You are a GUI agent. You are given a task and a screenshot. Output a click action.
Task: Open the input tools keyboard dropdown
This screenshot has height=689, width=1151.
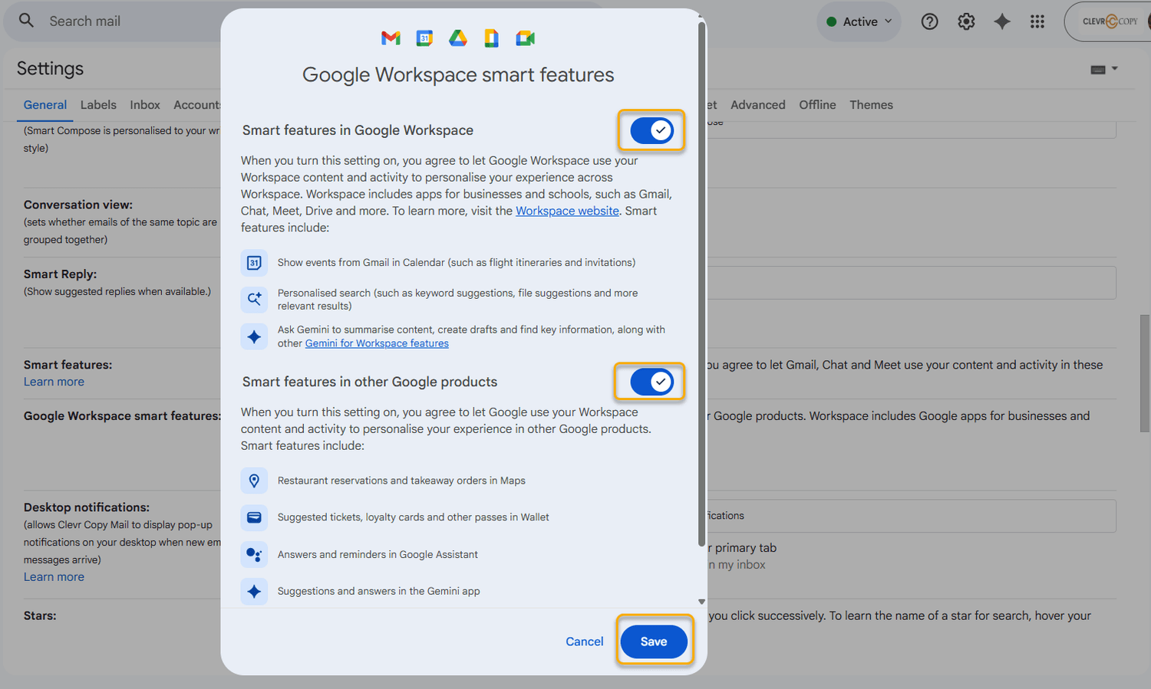(x=1103, y=69)
